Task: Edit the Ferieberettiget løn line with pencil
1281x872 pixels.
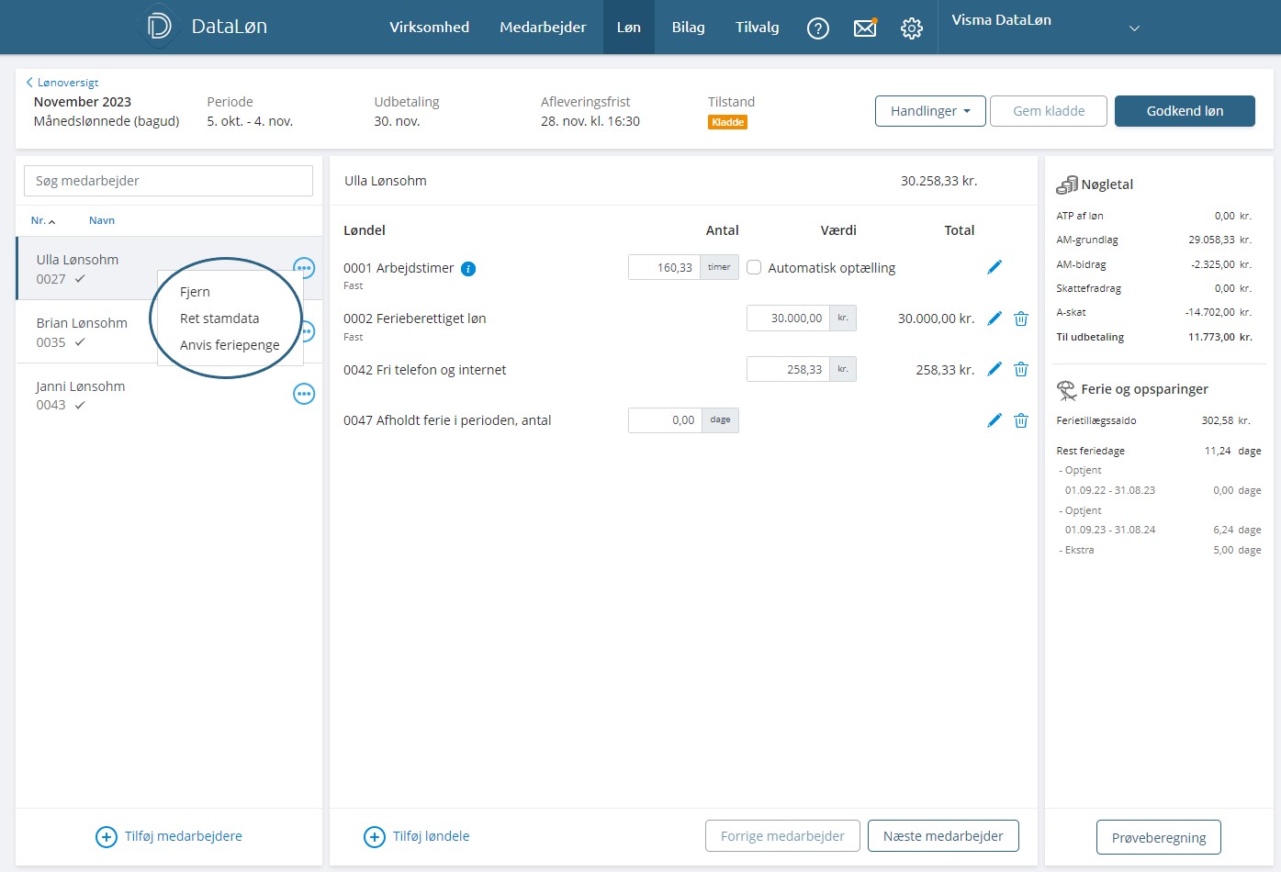Action: click(994, 319)
